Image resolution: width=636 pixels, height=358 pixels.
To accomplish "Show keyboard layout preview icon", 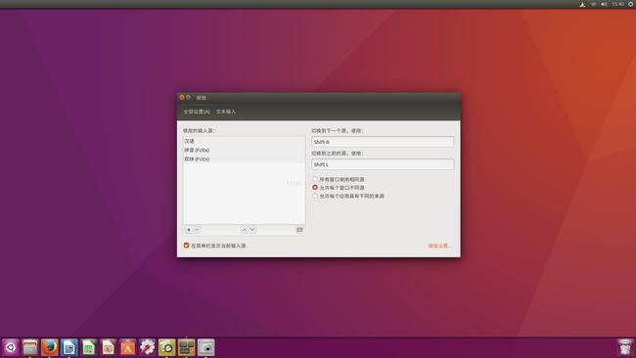I will click(299, 230).
